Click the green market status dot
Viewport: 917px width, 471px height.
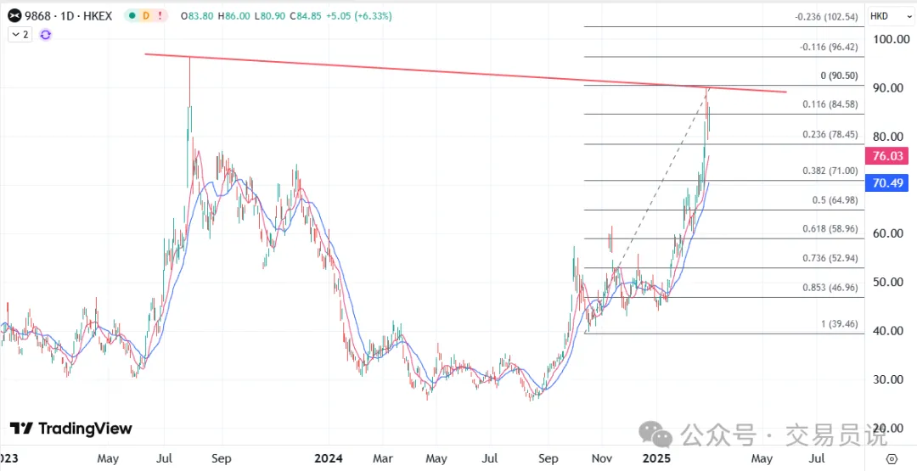pyautogui.click(x=130, y=15)
